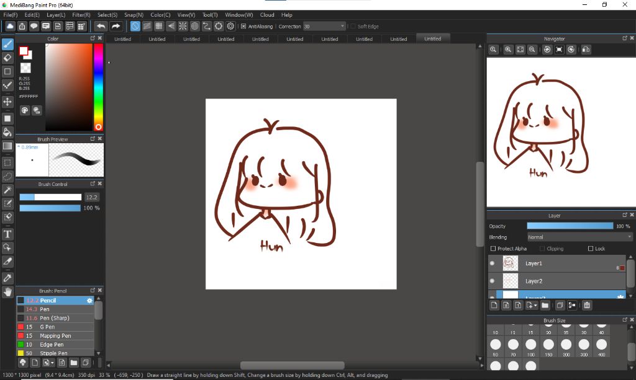
Task: Select the Mapping Pen brush
Action: point(55,336)
